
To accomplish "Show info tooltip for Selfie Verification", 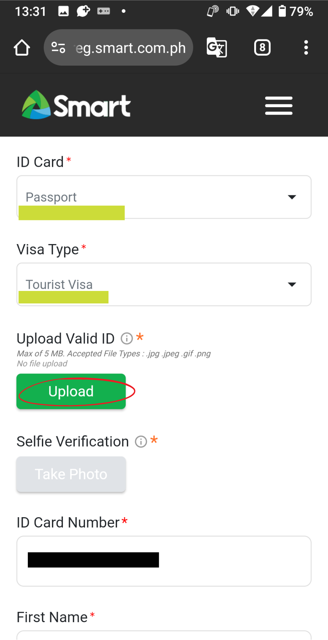I will [141, 442].
